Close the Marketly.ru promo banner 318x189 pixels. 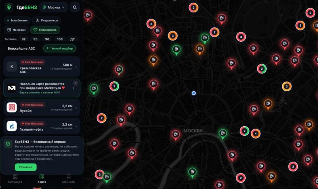(76, 83)
